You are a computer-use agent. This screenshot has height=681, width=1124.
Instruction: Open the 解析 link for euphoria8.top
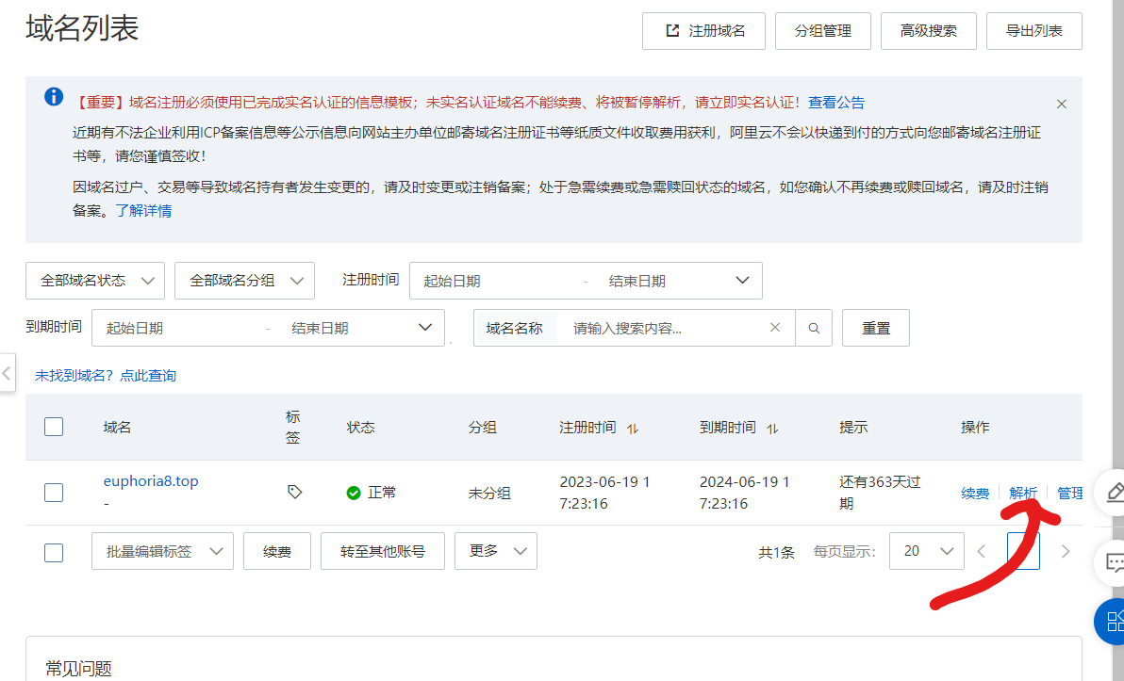[x=1022, y=493]
